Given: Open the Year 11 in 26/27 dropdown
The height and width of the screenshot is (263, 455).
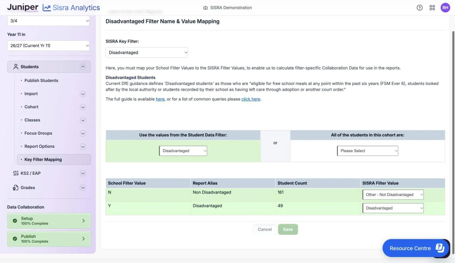Looking at the screenshot, I should pos(48,46).
